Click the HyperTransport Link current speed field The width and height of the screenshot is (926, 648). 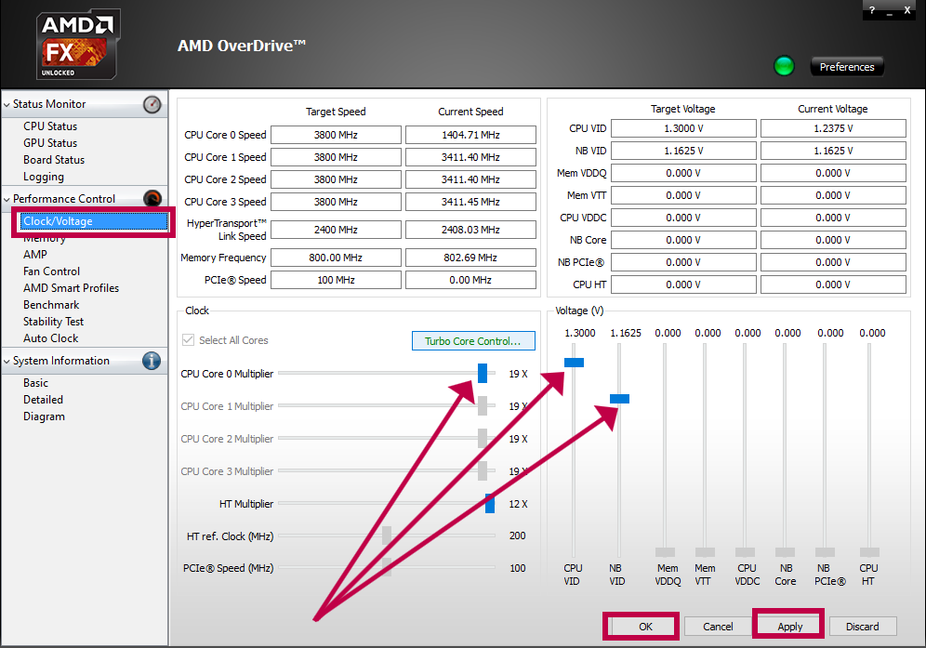click(x=470, y=230)
